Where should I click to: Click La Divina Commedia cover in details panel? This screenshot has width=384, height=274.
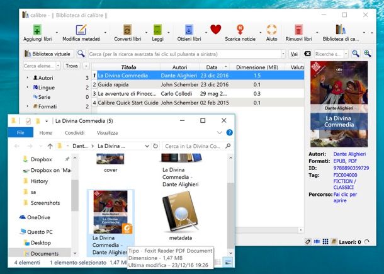pos(339,104)
